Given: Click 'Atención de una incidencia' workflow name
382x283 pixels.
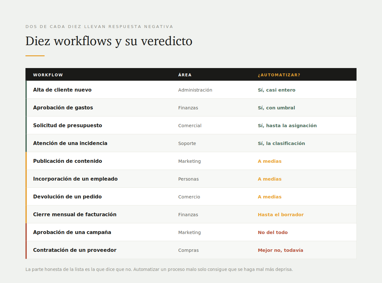Looking at the screenshot, I should point(70,143).
